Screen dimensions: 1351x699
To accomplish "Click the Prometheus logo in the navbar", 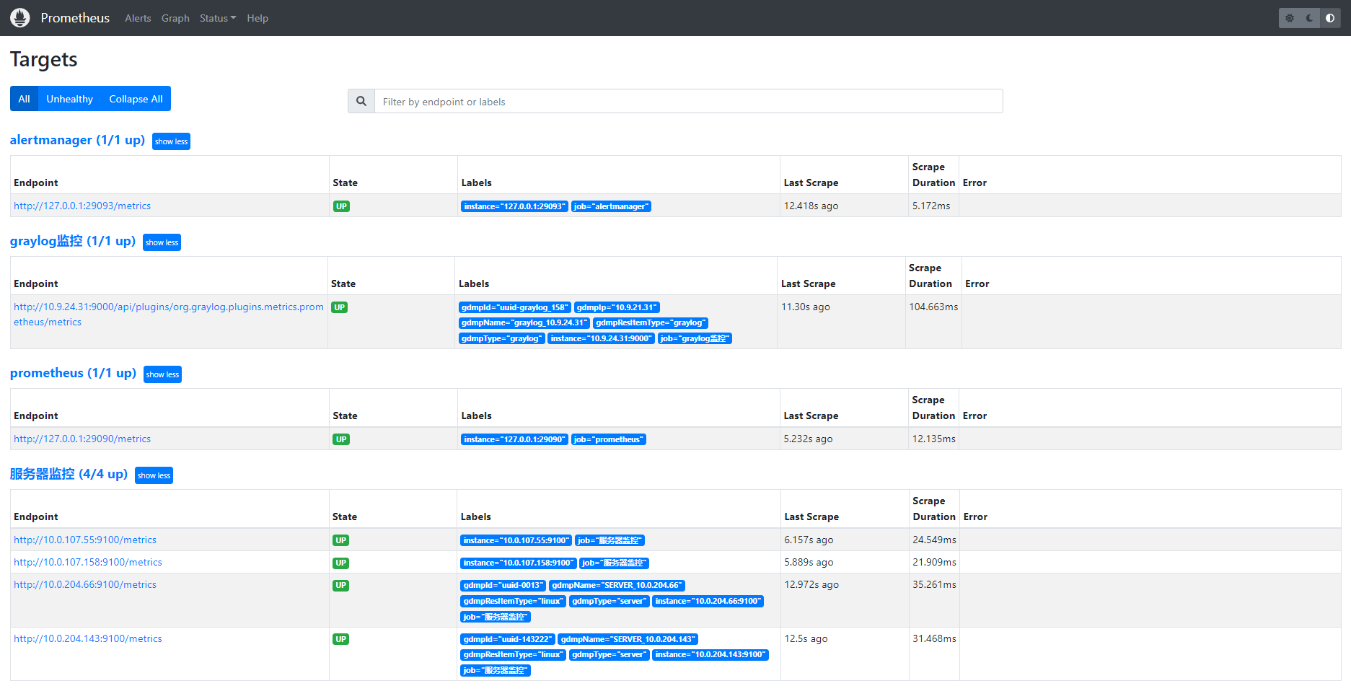I will tap(19, 17).
